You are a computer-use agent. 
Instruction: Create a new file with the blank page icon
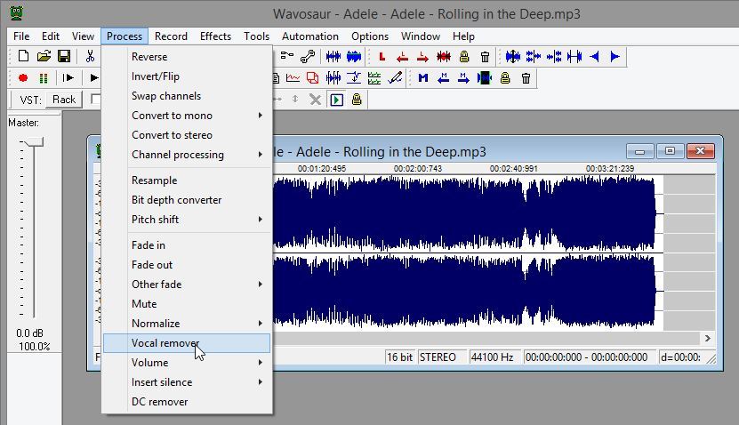(x=23, y=57)
